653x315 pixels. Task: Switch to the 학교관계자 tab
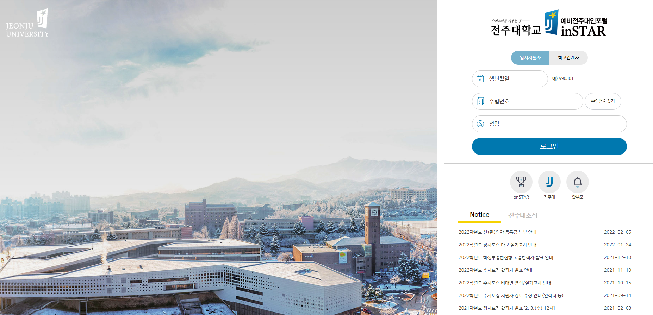pyautogui.click(x=568, y=58)
